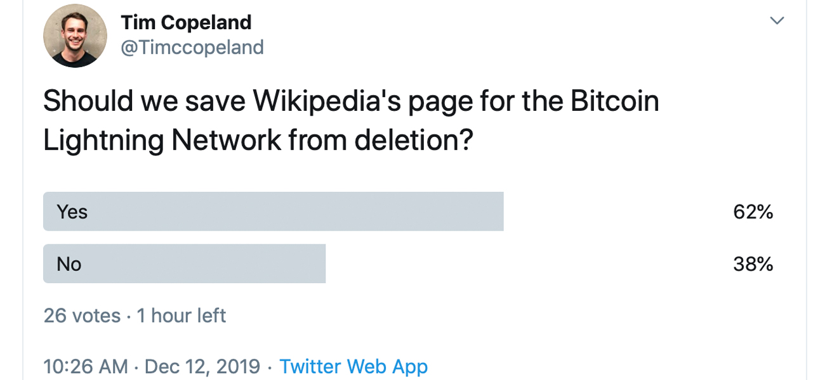Open the Twitter Web App link
Screen dimensions: 825x380
coord(353,366)
